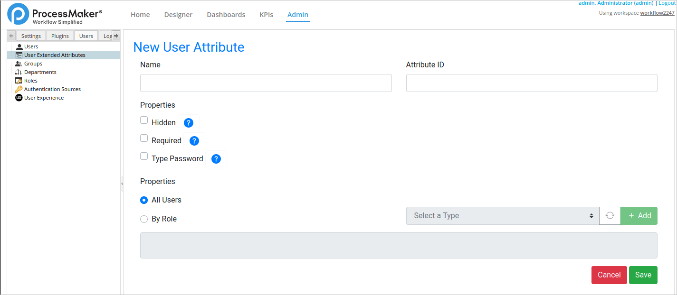Click the Users tree icon in sidebar
677x295 pixels.
(19, 46)
